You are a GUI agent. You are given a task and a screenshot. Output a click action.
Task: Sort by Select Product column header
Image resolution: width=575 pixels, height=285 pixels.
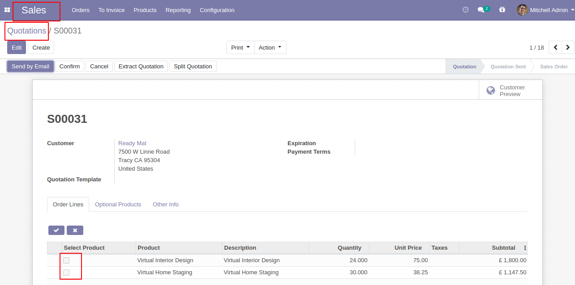pyautogui.click(x=99, y=248)
